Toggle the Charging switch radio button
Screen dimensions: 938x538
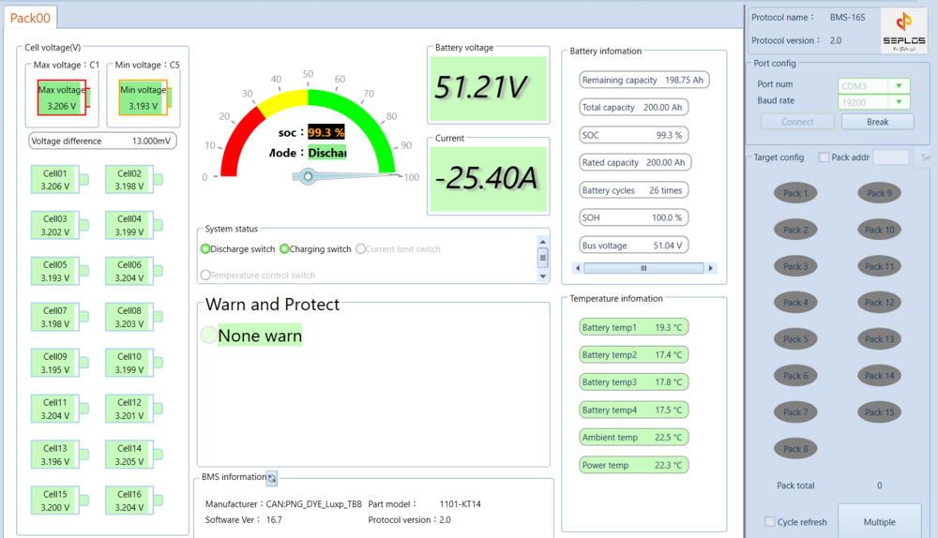coord(284,248)
